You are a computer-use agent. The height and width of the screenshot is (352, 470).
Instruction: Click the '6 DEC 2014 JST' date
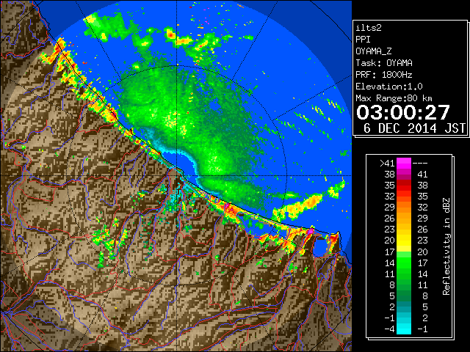coord(414,128)
